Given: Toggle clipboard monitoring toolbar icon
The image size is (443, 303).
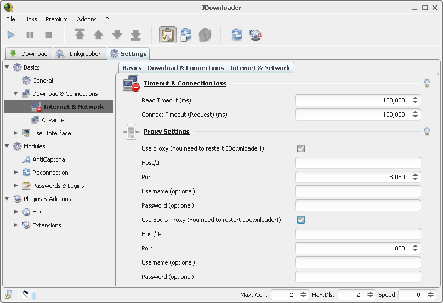Looking at the screenshot, I should (168, 35).
